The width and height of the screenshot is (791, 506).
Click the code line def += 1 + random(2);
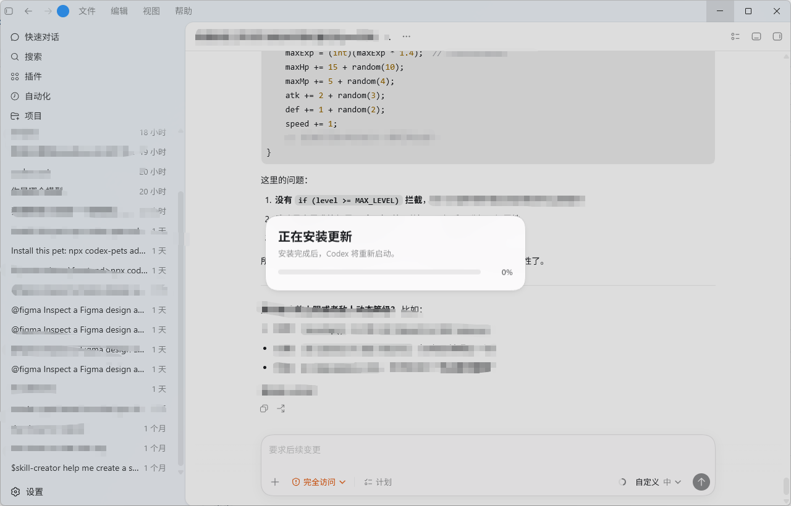(x=335, y=109)
